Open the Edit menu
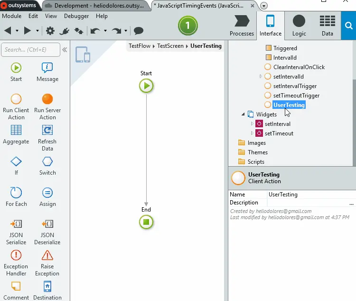Screen dimensions: 356x301 pos(33,16)
